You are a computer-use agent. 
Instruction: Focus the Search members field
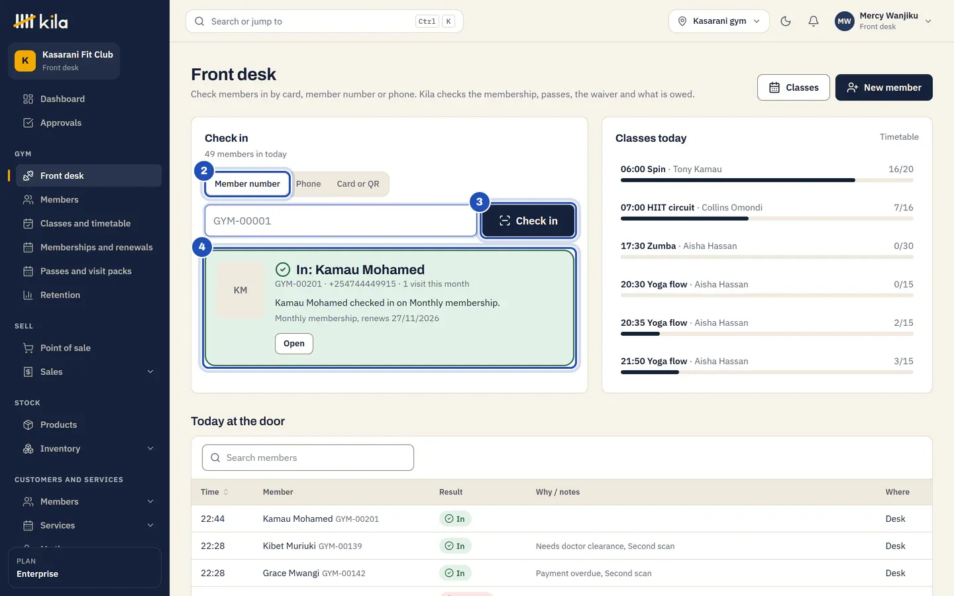[308, 458]
